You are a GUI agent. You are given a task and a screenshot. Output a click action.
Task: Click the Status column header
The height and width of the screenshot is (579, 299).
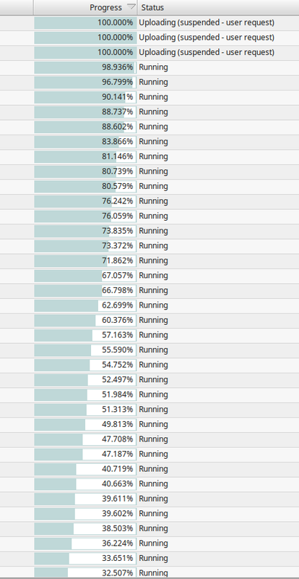(x=218, y=7)
